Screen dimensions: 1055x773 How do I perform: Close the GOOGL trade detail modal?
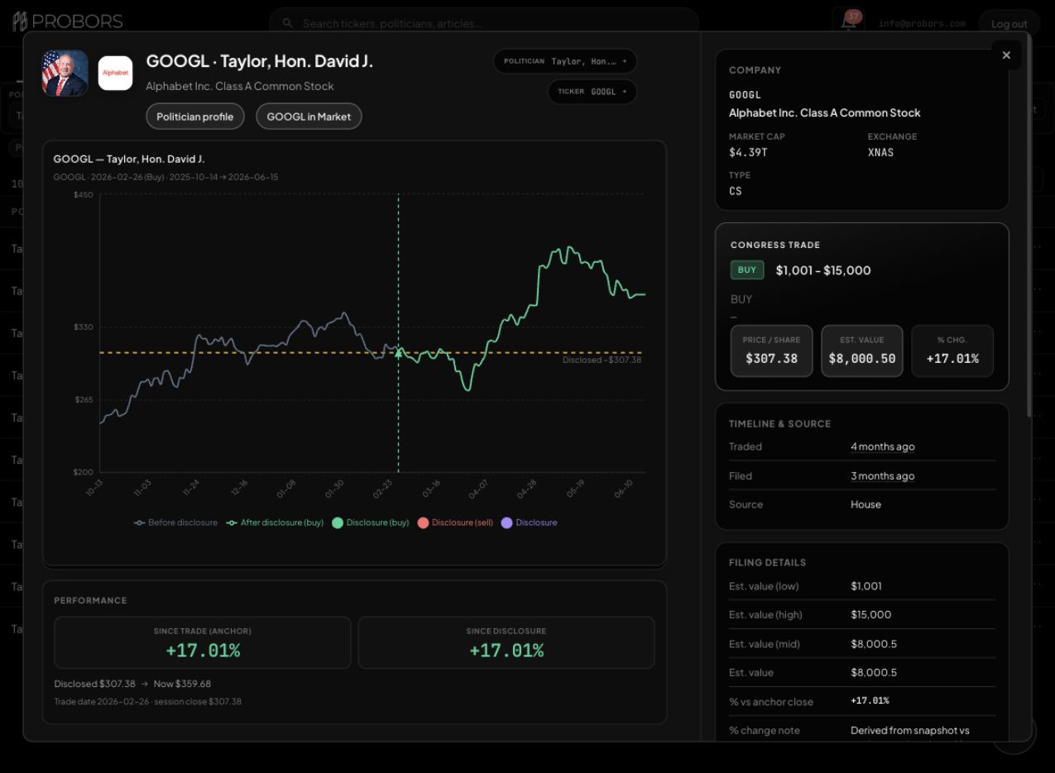coord(1006,55)
